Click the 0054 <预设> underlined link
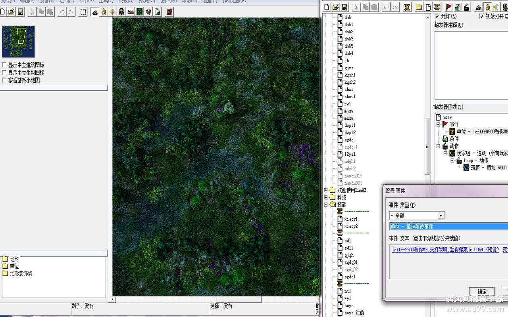The width and height of the screenshot is (508, 317). [487, 250]
